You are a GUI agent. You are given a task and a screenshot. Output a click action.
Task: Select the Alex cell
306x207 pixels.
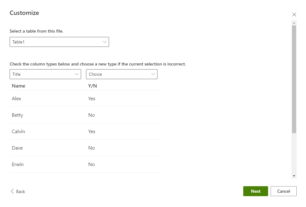pyautogui.click(x=16, y=99)
